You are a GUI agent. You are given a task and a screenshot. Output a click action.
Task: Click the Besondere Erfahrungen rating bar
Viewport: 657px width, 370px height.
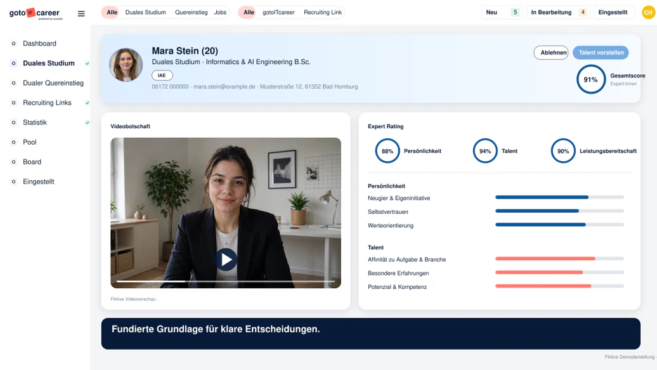[x=559, y=272]
